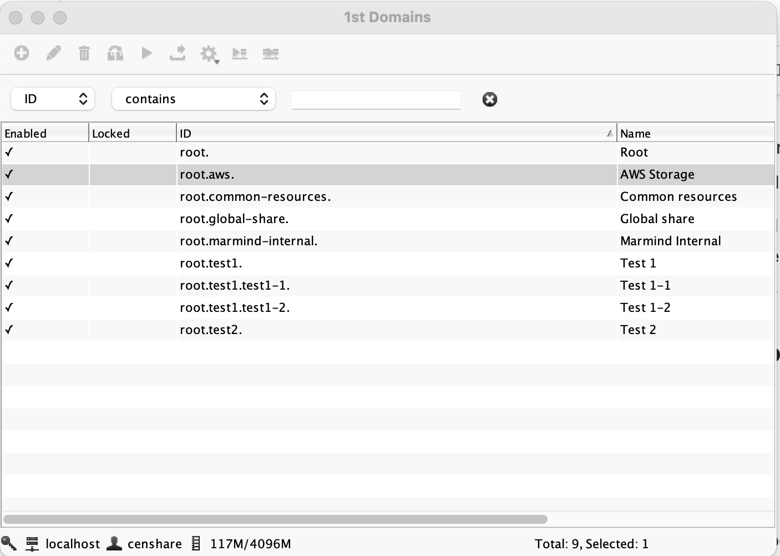Screen dimensions: 780x556
Task: Click the key icon in status bar
Action: pyautogui.click(x=8, y=543)
